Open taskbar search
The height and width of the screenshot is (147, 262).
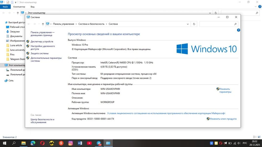point(14,143)
